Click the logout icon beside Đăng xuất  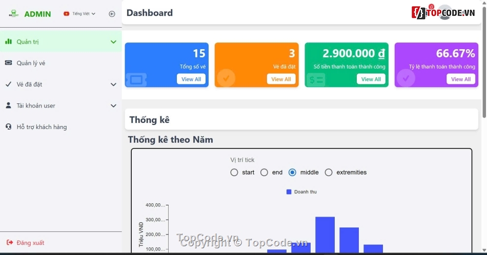coord(9,243)
